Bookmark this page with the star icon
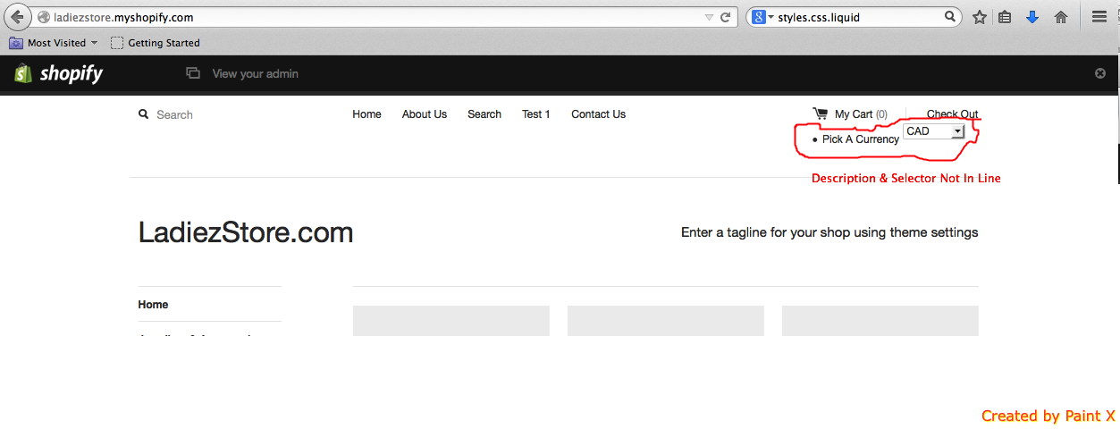Viewport: 1120px width, 429px height. tap(980, 17)
